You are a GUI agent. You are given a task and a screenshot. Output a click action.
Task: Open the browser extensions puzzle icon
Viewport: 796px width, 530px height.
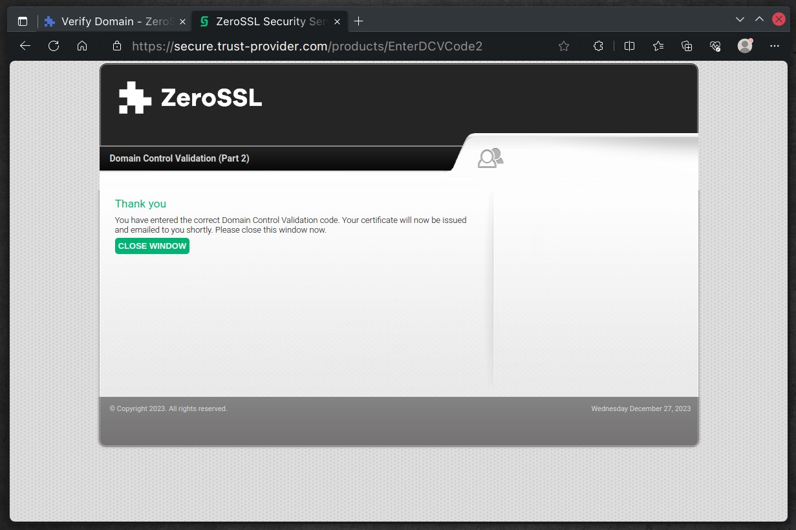tap(598, 46)
